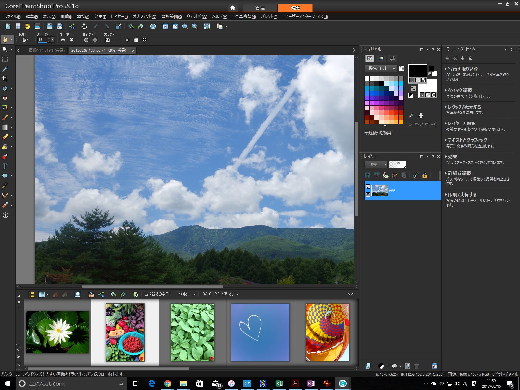Select the Paint Brush tool
Screen dimensions: 520x390
[x=5, y=117]
